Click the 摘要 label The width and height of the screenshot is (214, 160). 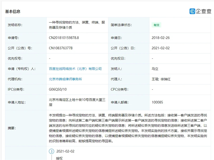tap(12, 128)
